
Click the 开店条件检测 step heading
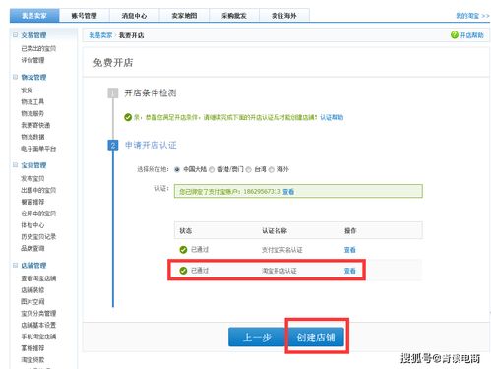(x=151, y=93)
